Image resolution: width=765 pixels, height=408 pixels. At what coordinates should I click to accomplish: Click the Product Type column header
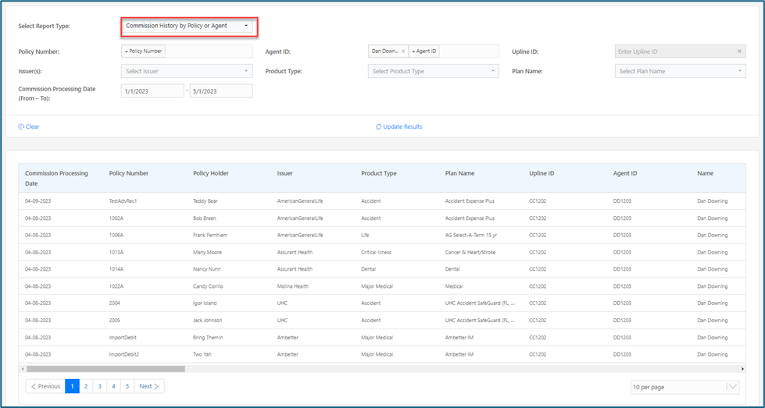click(379, 173)
